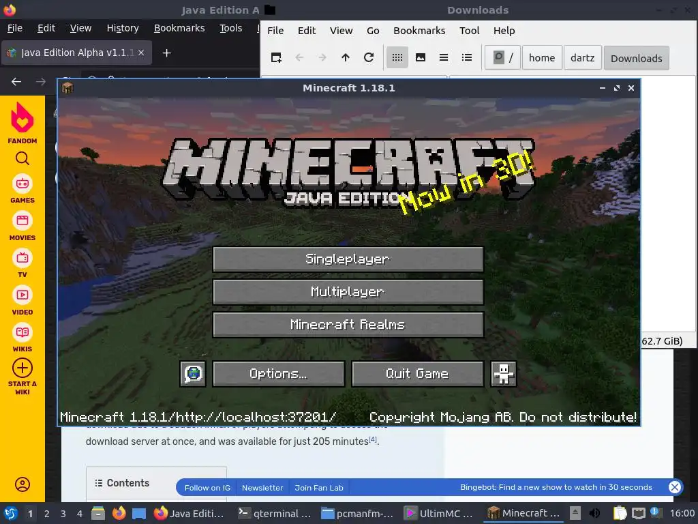Switch to thumbnail view in file manager
The width and height of the screenshot is (698, 524).
tap(420, 57)
